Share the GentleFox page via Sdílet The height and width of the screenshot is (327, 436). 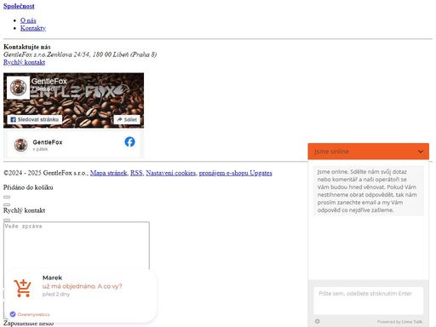[x=127, y=119]
